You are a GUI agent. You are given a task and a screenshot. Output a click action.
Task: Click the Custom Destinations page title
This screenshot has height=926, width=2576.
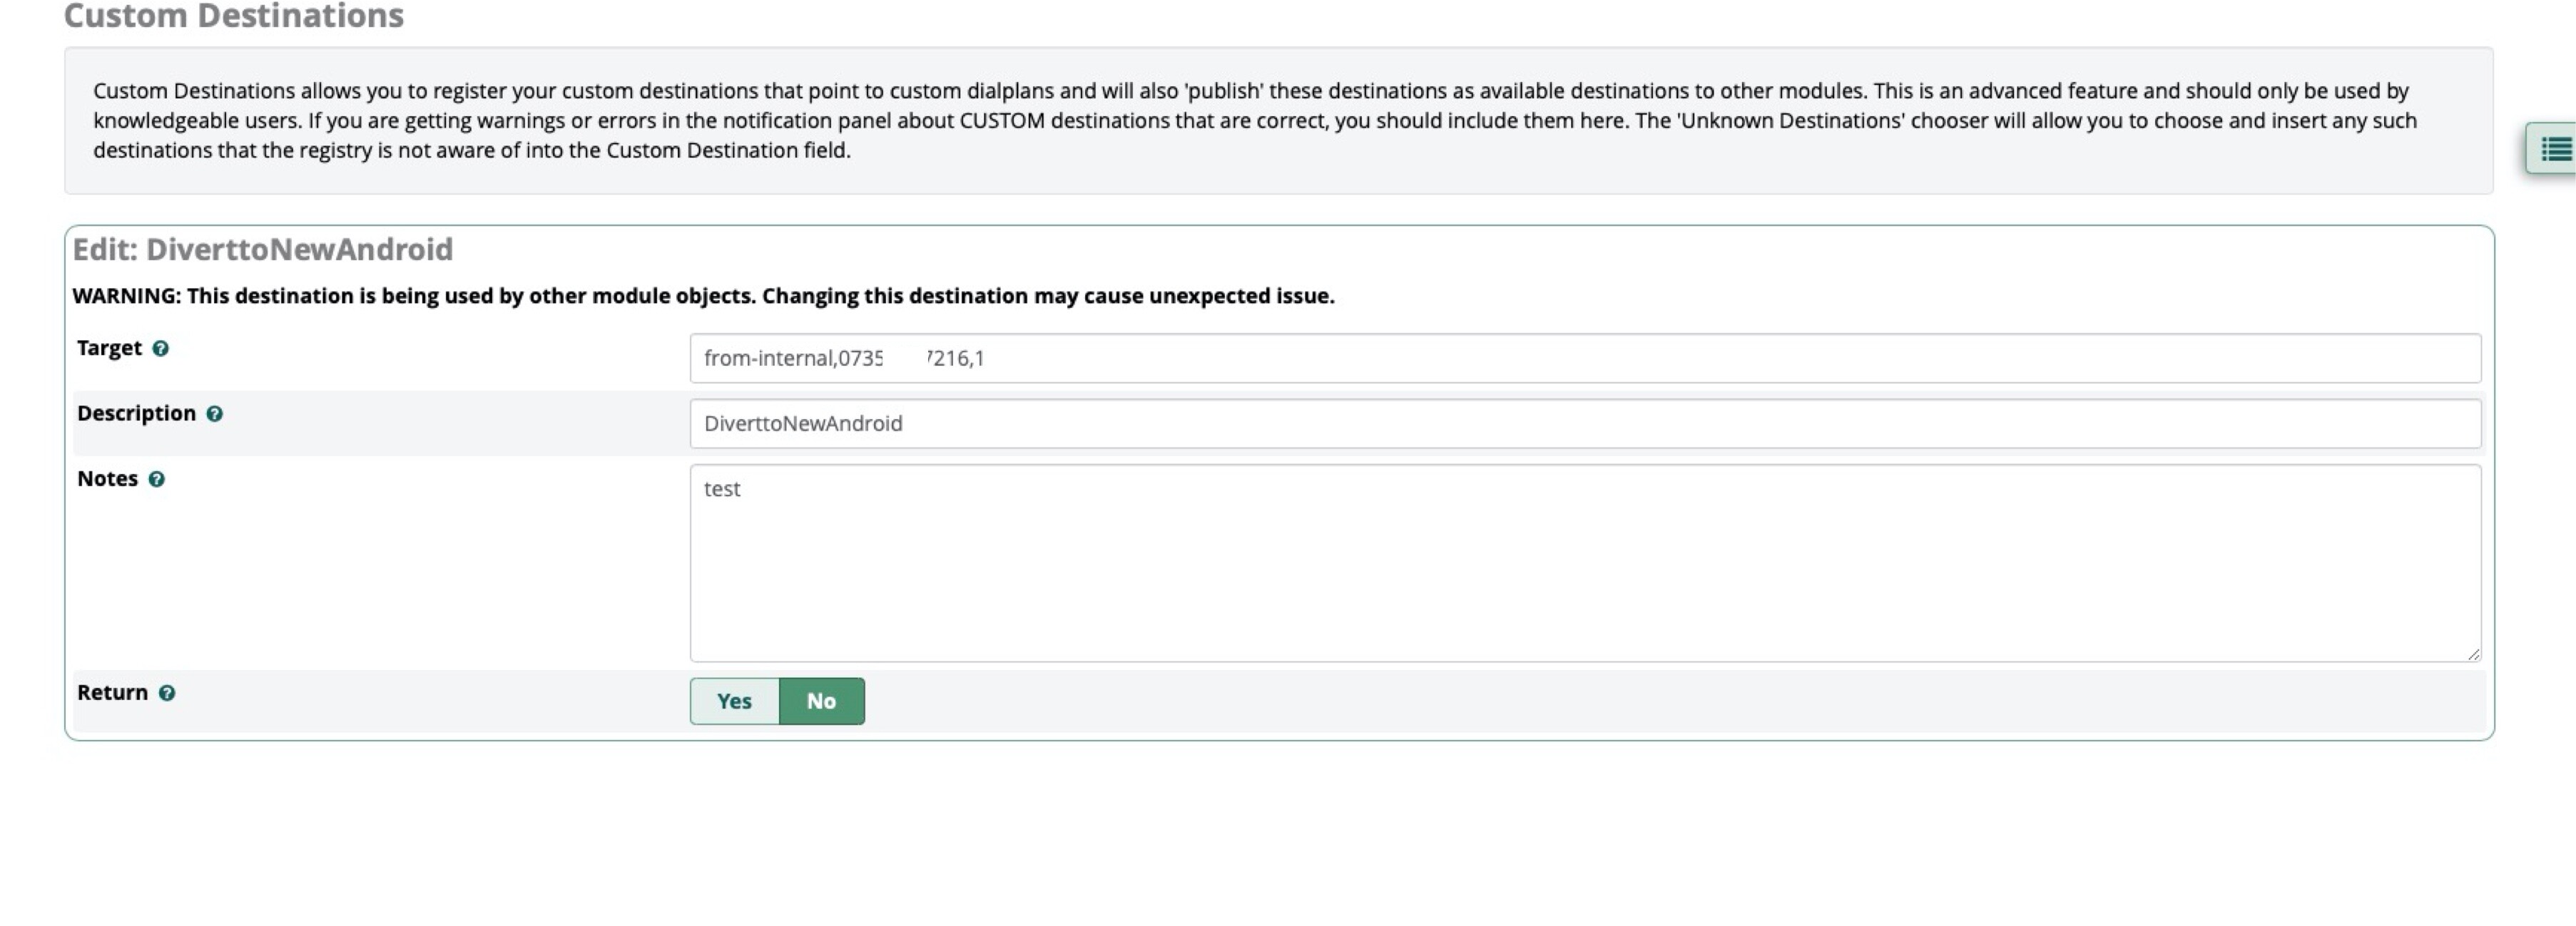tap(233, 16)
